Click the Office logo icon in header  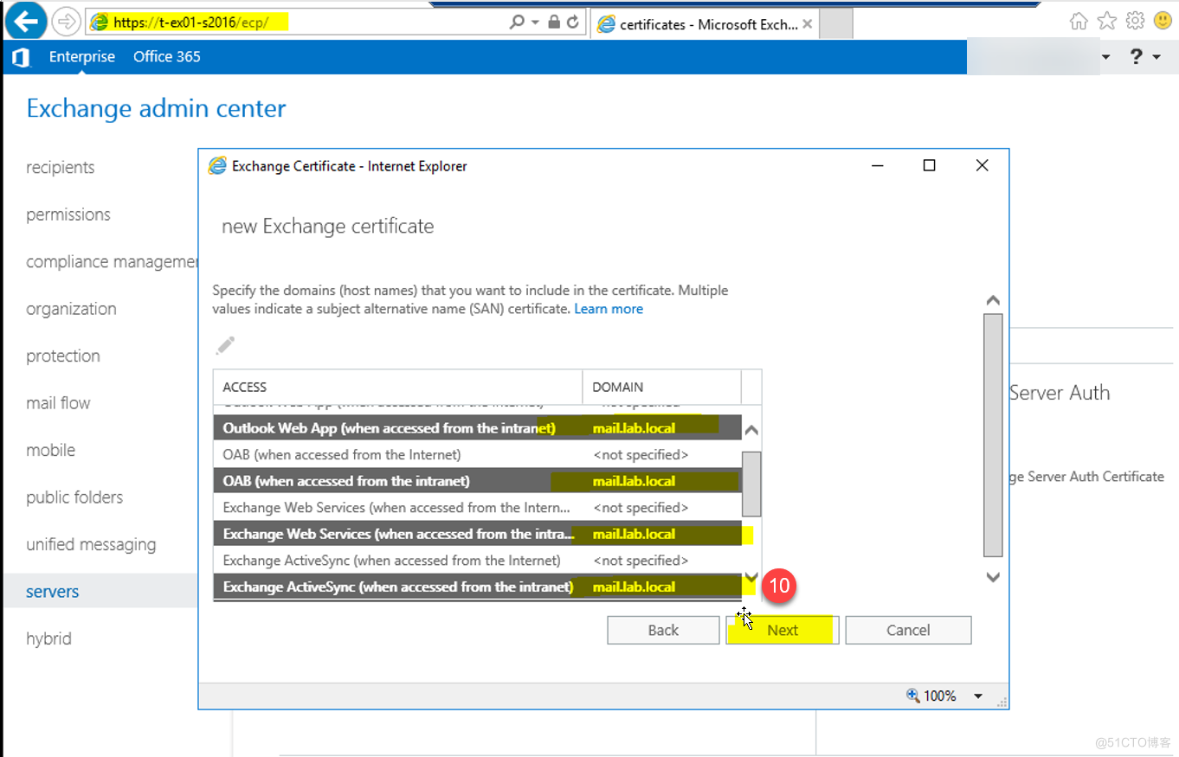pos(21,57)
